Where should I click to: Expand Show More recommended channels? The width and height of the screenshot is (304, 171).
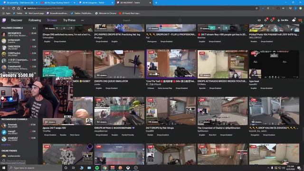[x=6, y=145]
